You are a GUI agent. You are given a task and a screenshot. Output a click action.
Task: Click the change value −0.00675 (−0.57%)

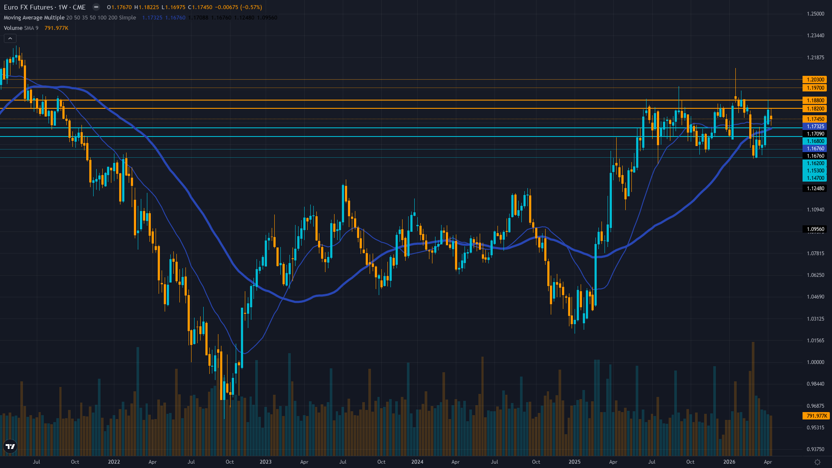(238, 7)
